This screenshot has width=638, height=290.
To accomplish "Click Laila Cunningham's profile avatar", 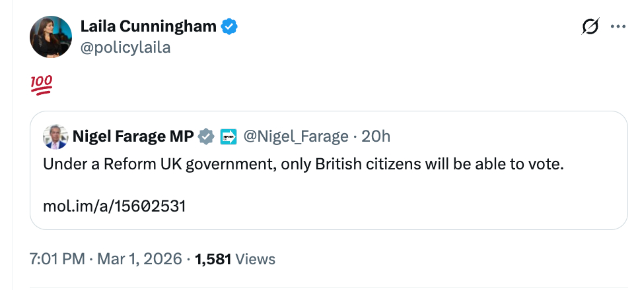I will click(50, 36).
